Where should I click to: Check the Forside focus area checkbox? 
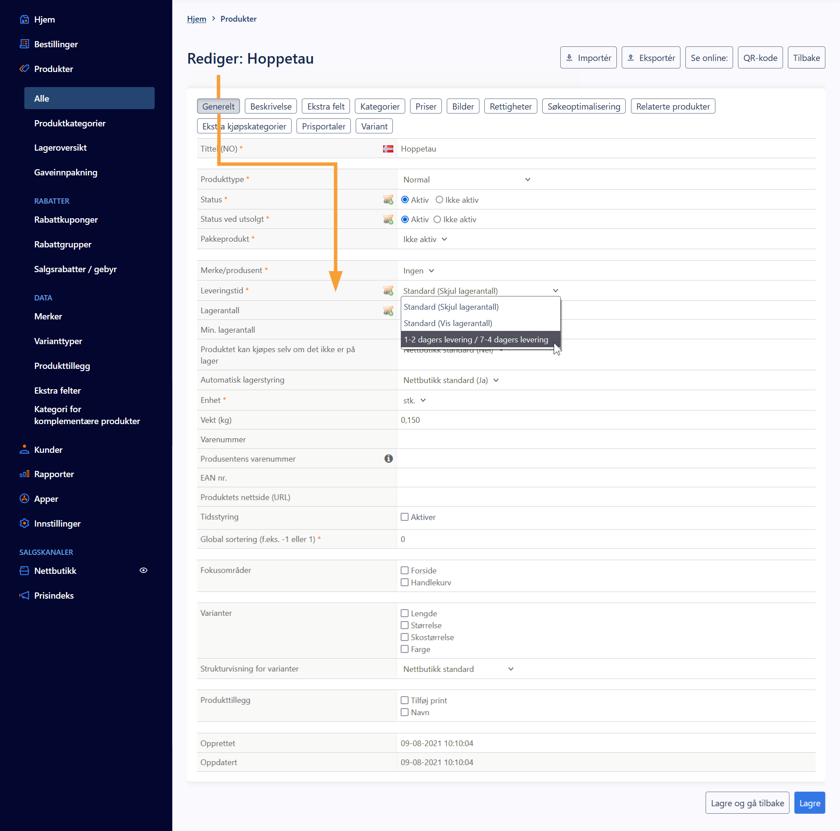404,570
